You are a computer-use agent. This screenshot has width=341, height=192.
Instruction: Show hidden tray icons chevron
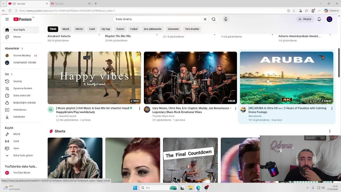(x=307, y=188)
